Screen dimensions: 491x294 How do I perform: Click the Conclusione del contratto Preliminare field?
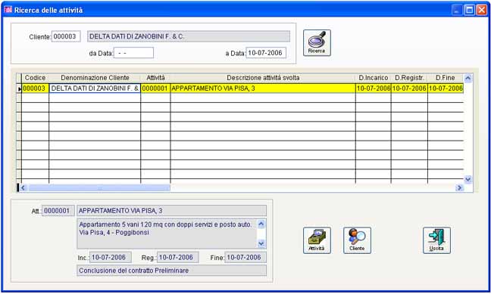click(171, 271)
